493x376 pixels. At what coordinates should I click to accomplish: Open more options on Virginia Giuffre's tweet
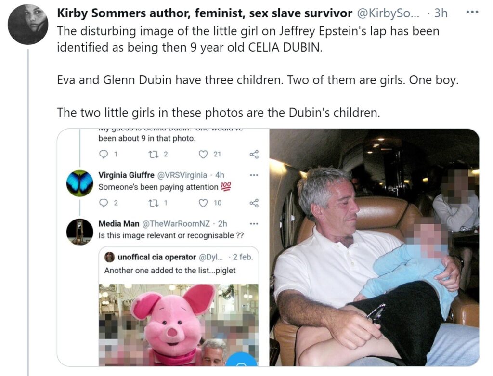[x=254, y=175]
